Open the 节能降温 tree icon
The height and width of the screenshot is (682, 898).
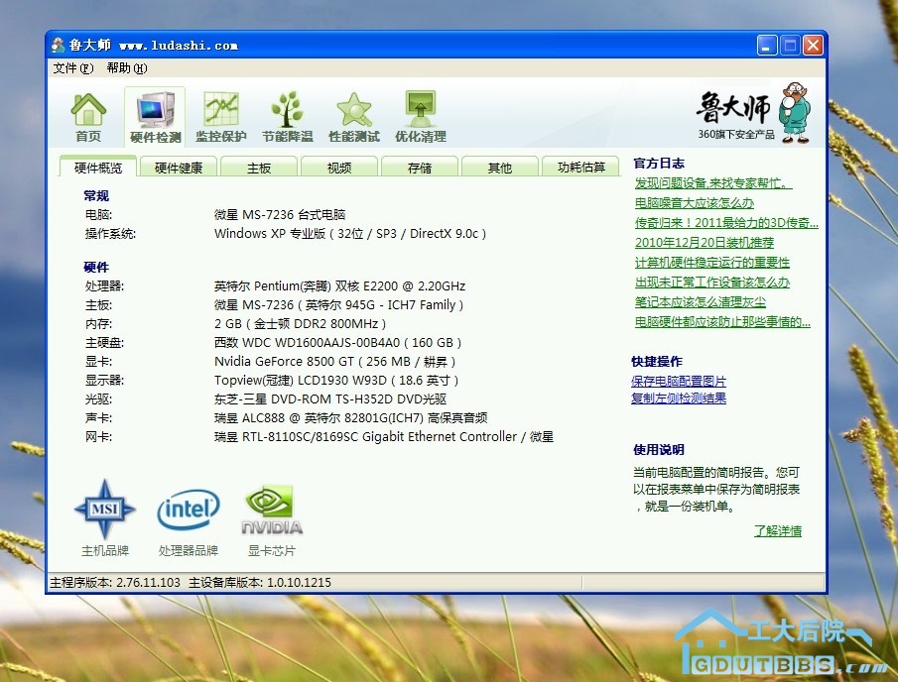288,117
